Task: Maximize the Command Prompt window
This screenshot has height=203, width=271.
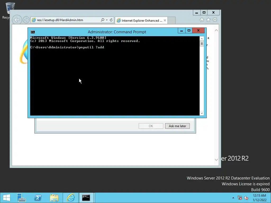Action: pyautogui.click(x=189, y=31)
